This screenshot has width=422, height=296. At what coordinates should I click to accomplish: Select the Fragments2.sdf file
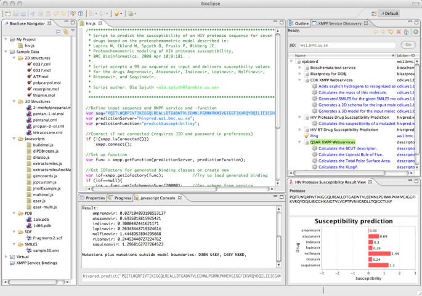tap(47, 238)
